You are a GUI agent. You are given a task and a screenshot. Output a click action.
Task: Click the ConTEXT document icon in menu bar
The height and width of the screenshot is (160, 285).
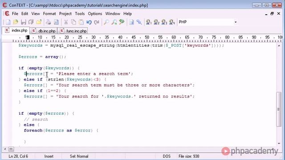click(x=7, y=14)
